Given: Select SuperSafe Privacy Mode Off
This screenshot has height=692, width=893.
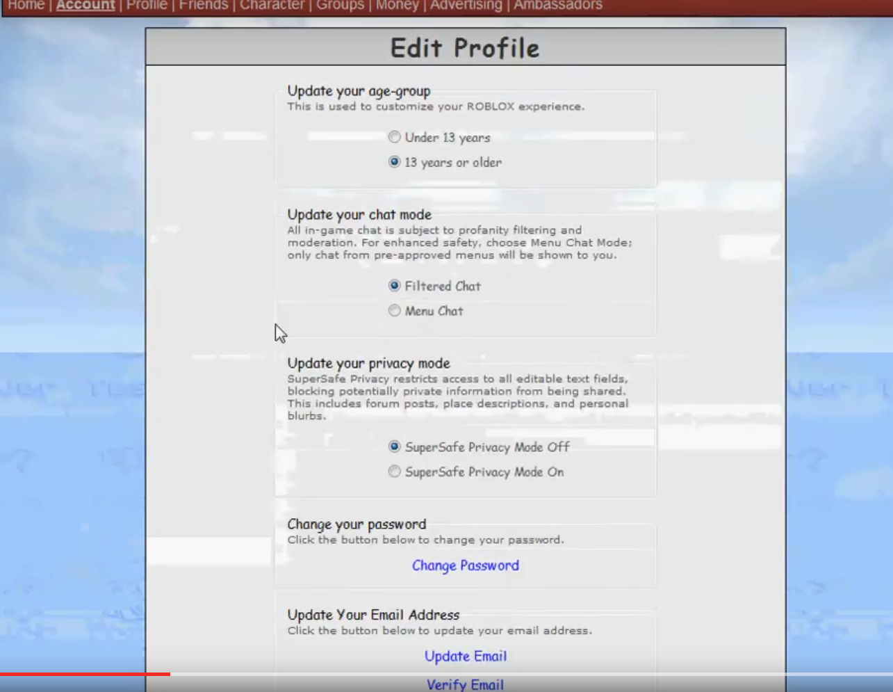Looking at the screenshot, I should coord(395,446).
